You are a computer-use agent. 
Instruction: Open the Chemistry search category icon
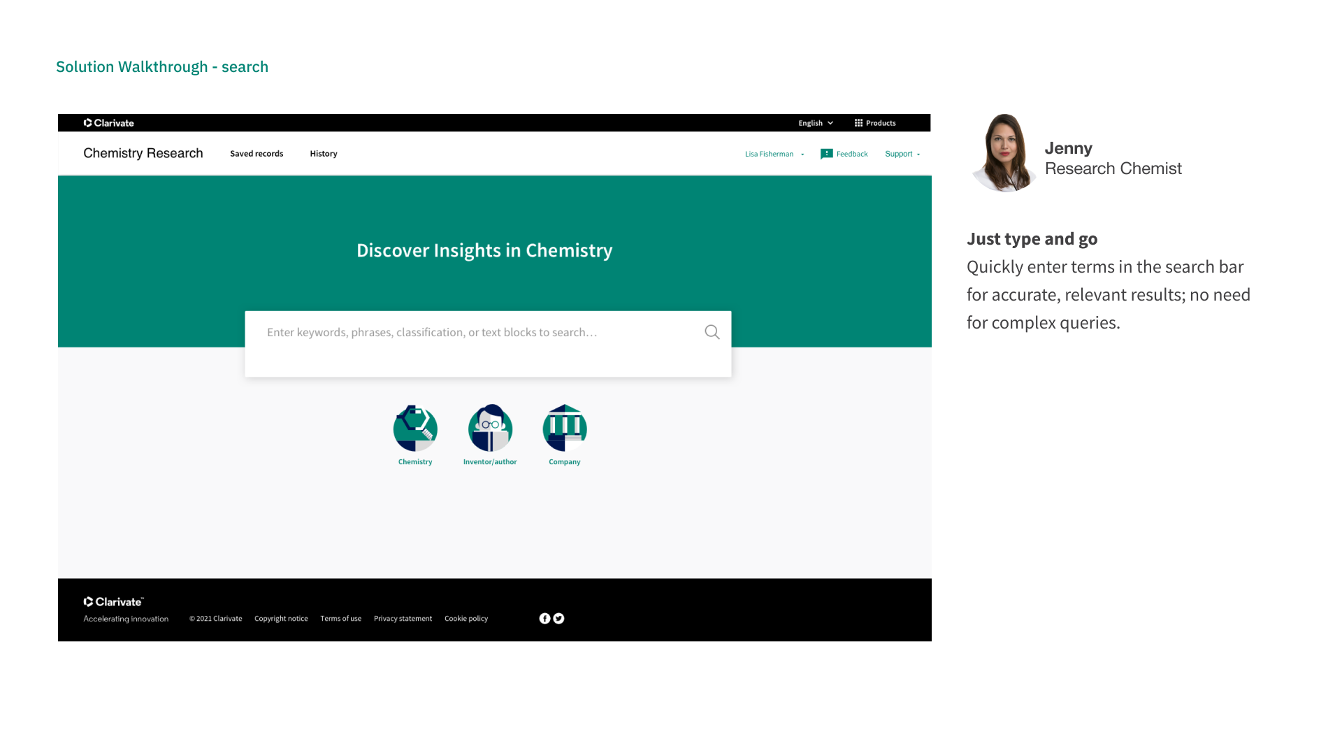415,429
